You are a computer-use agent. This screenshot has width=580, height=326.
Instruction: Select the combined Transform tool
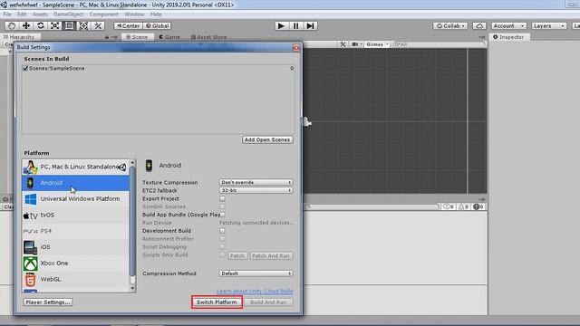83,25
